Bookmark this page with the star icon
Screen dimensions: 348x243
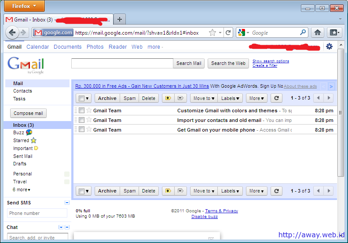212,33
